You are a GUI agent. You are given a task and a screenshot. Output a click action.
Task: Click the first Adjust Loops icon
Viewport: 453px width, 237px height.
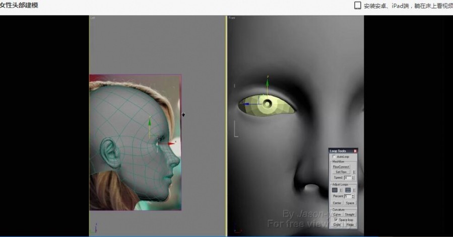(x=335, y=190)
